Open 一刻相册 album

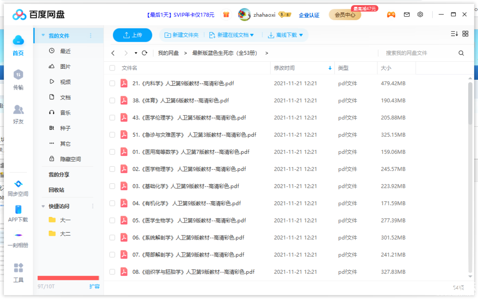coord(18,240)
